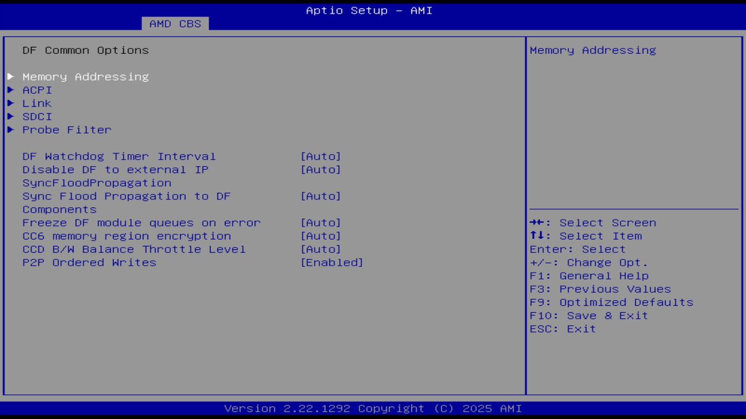Click arrow beside ACPI entry

(10, 90)
